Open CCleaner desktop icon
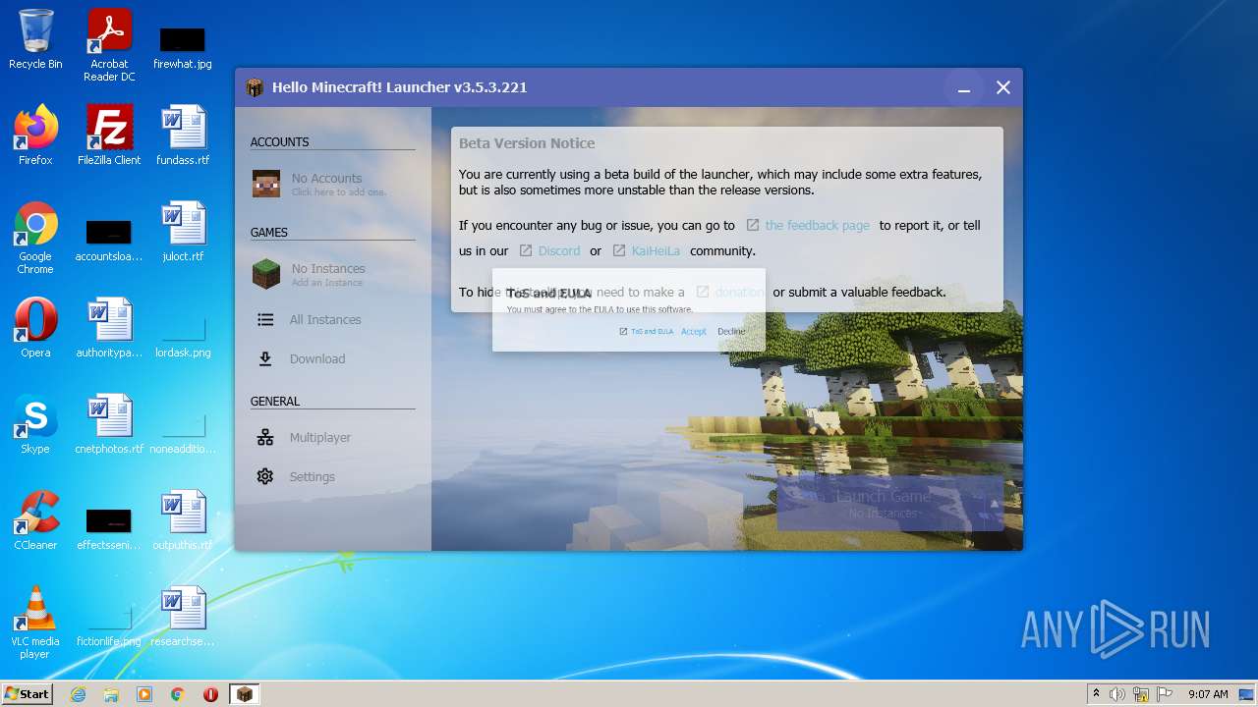Screen dimensions: 1258x707 click(35, 520)
